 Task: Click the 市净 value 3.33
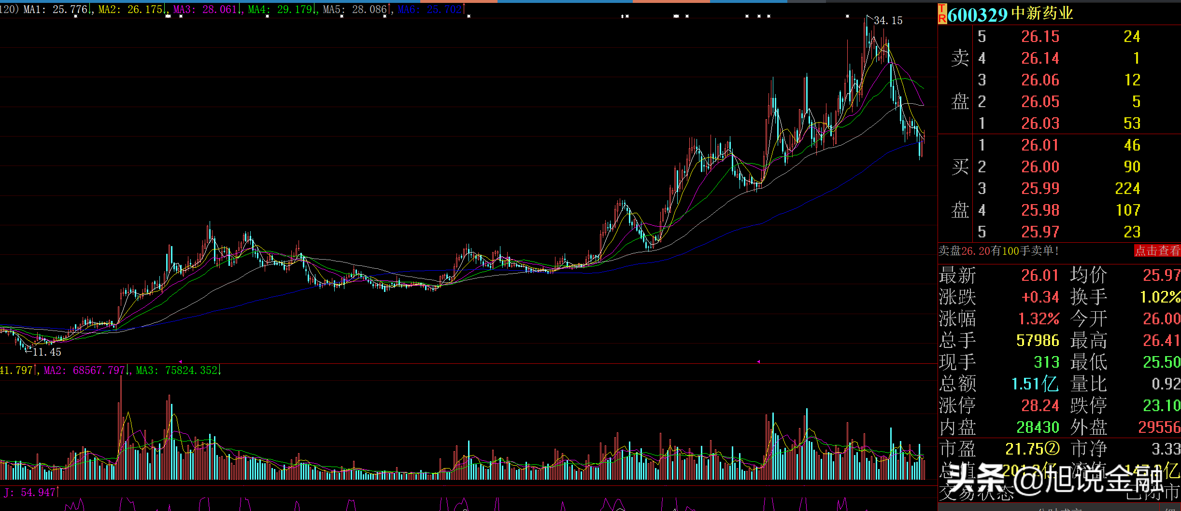(1166, 449)
